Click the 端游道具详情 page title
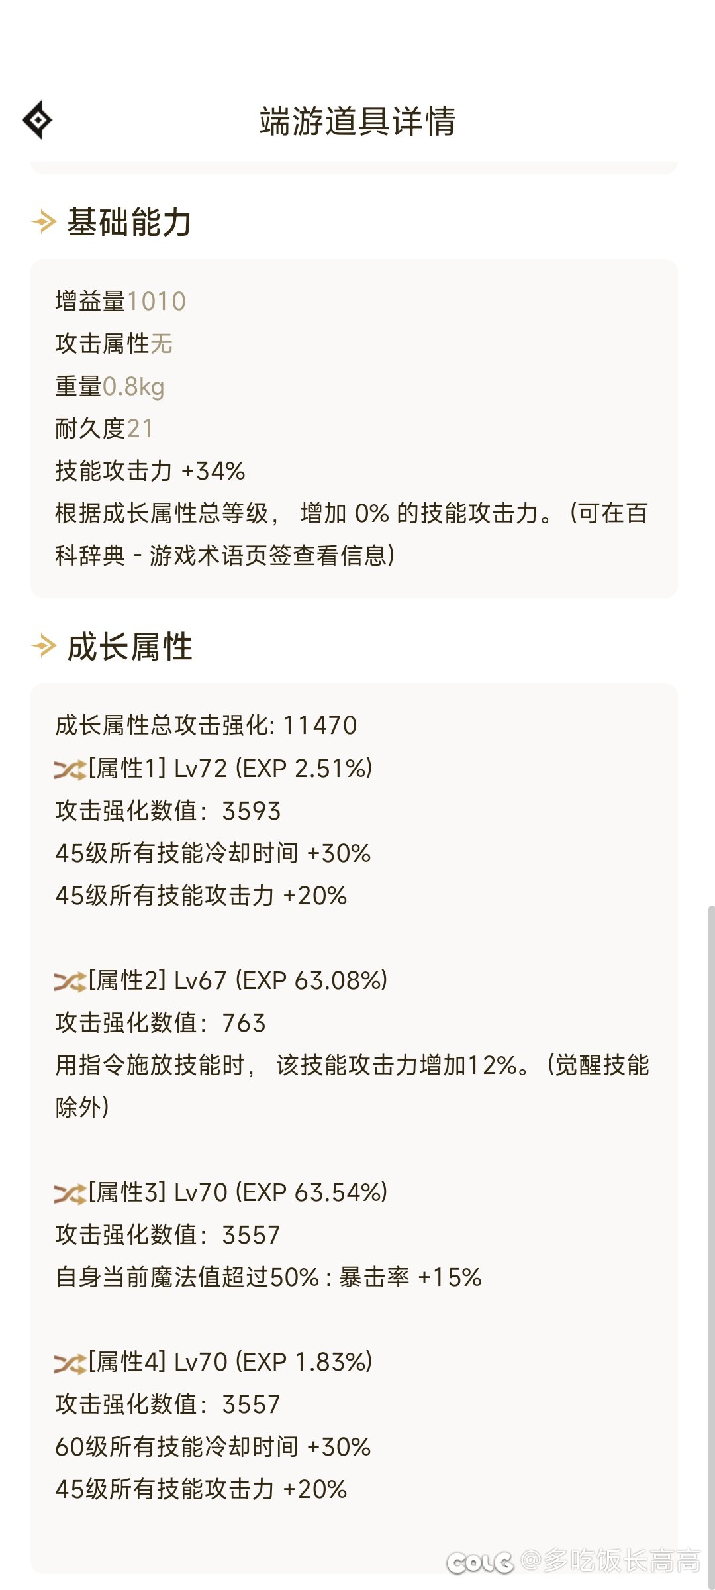The height and width of the screenshot is (1590, 715). coord(358,121)
